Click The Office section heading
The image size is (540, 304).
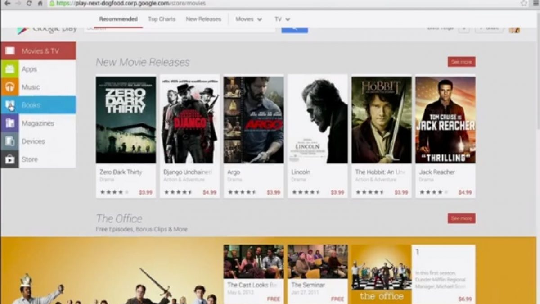[x=119, y=218]
